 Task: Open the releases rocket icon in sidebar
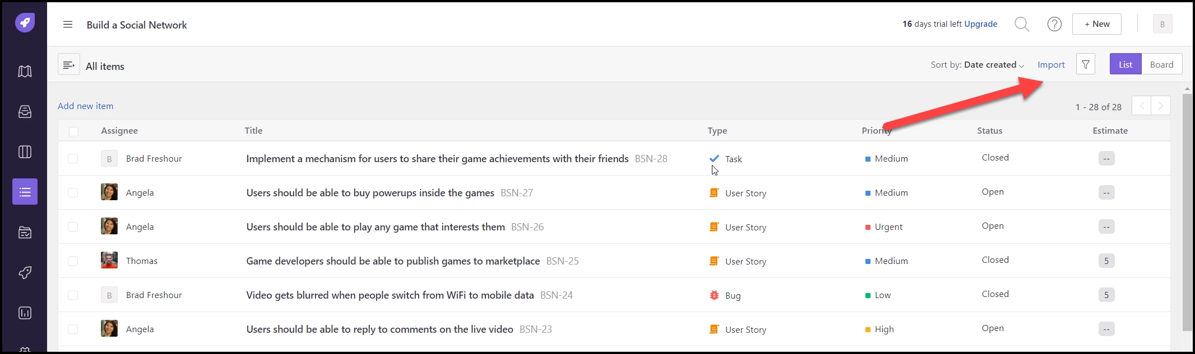(x=25, y=273)
